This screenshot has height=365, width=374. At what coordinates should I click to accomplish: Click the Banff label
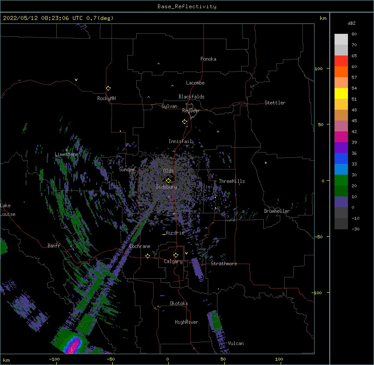click(x=54, y=246)
